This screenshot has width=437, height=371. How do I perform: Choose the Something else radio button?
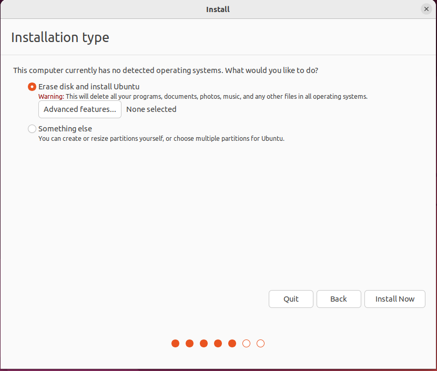(32, 129)
